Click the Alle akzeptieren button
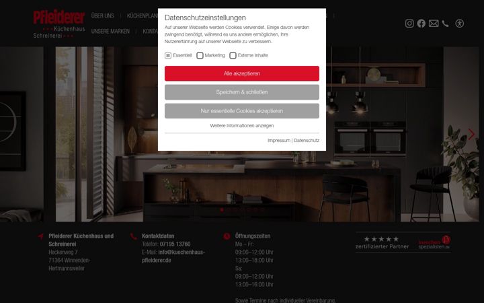 pyautogui.click(x=242, y=73)
